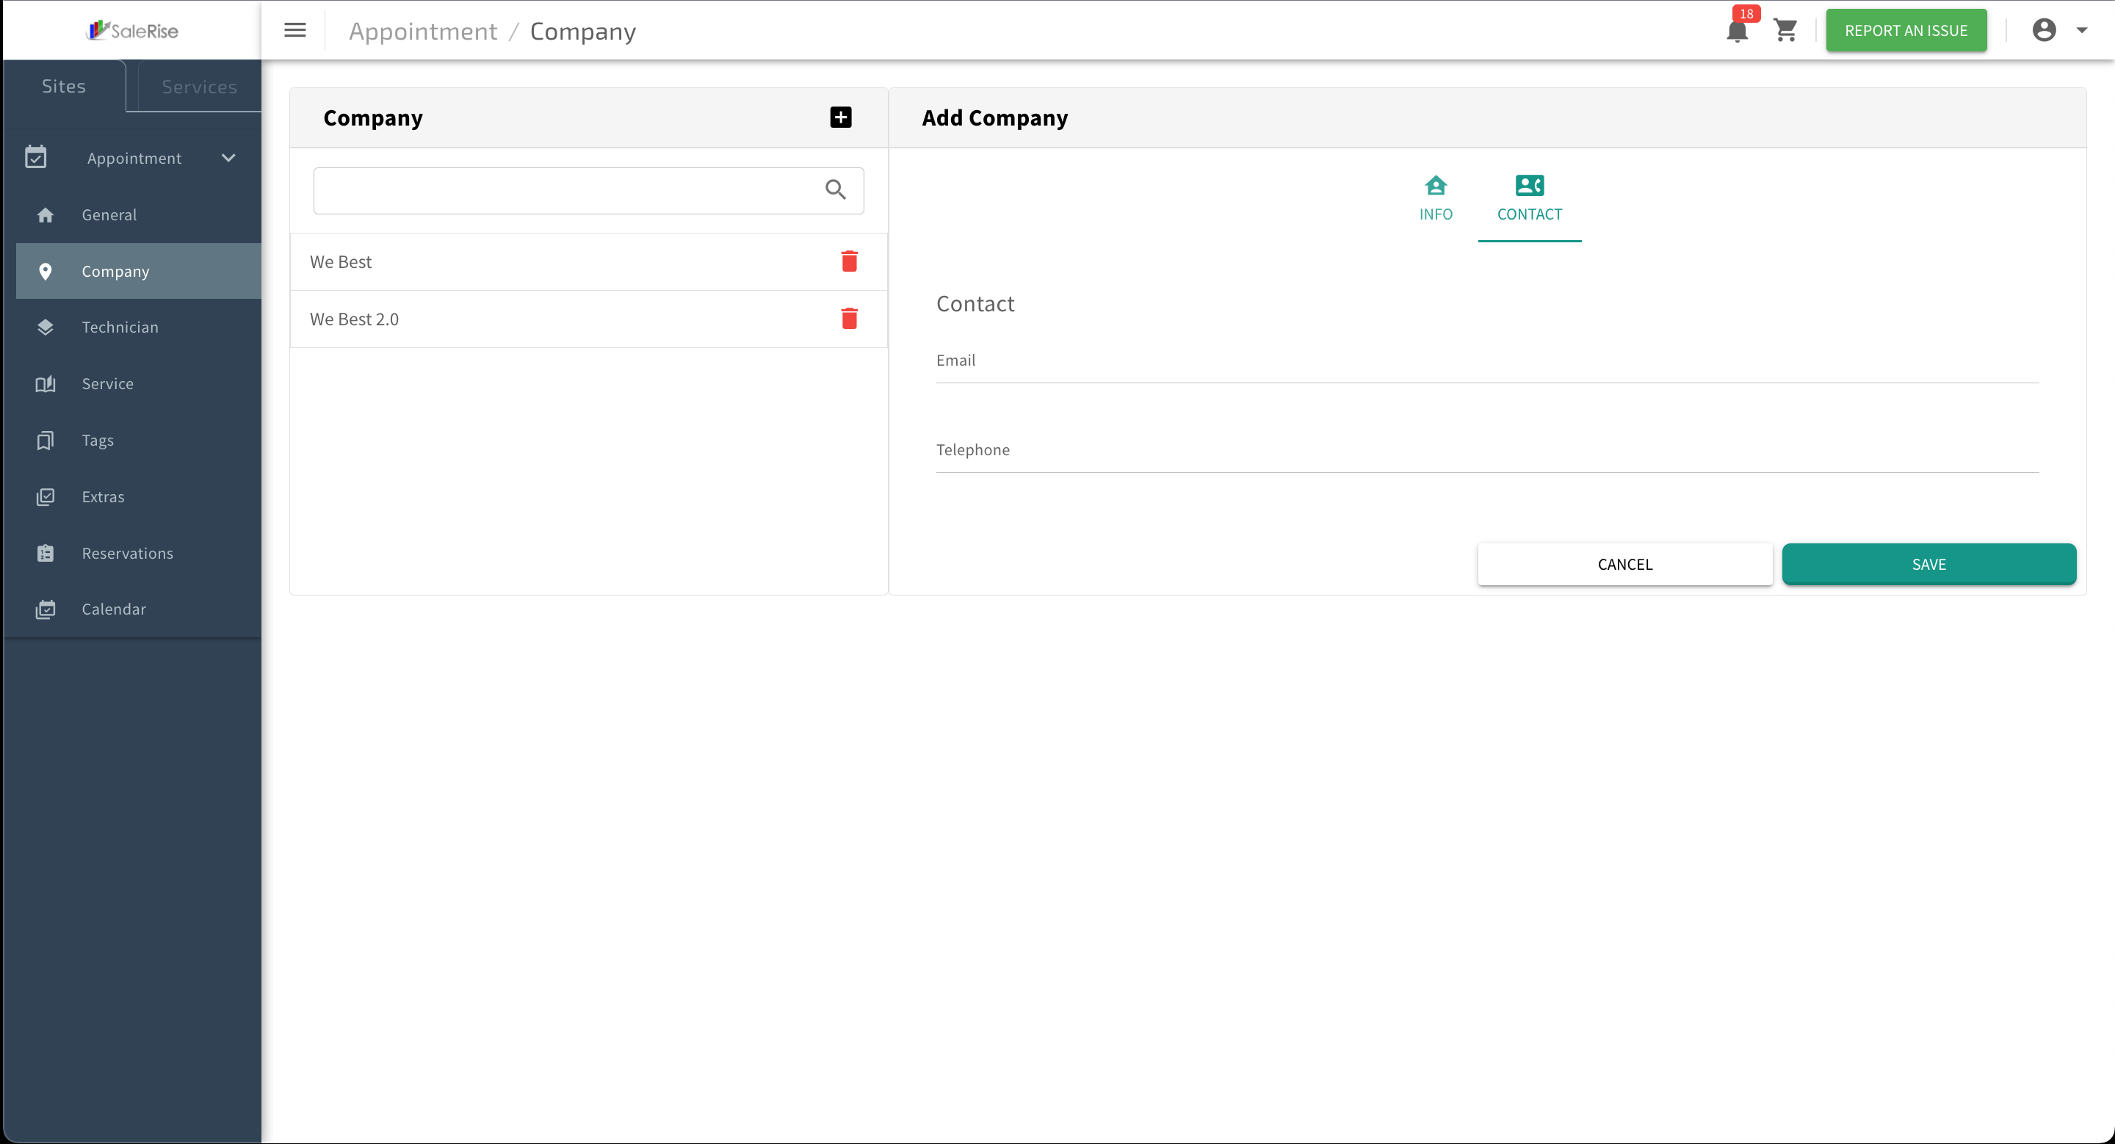Open the Technician sidebar item
Viewport: 2115px width, 1144px height.
(x=138, y=327)
